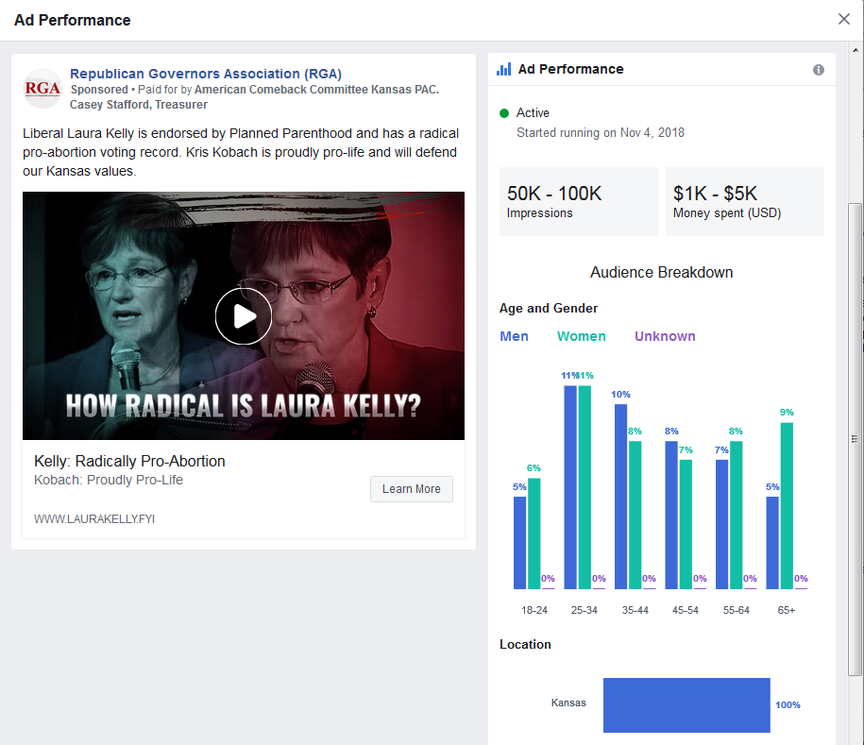This screenshot has width=864, height=745.
Task: Click "Started running on Nov 4, 2018" text
Action: 600,133
